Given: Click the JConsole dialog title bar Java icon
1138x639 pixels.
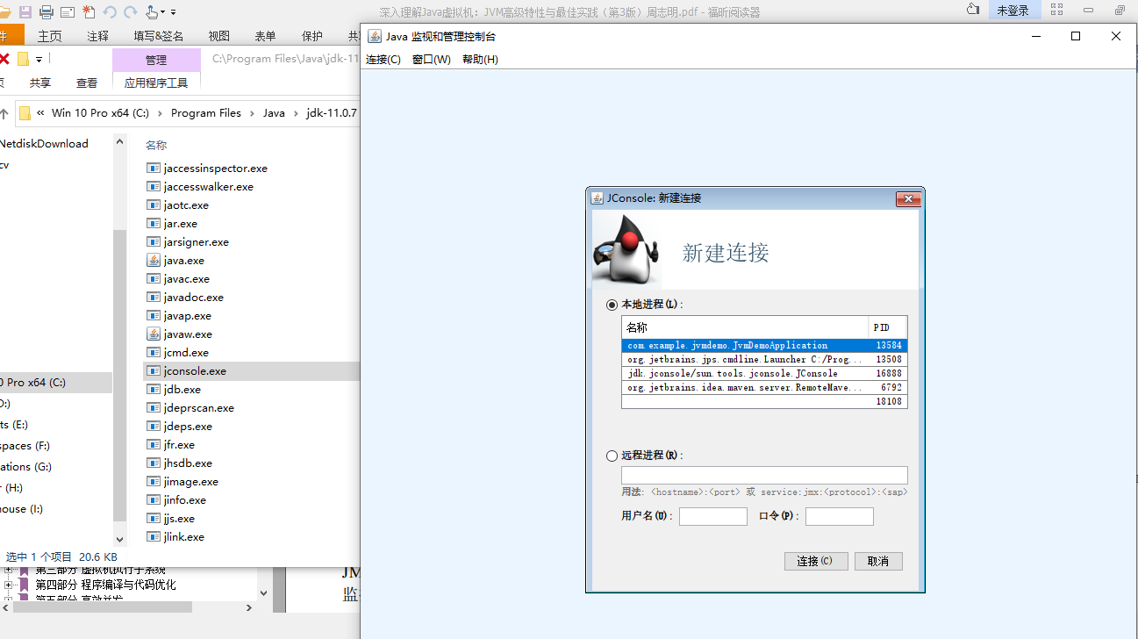Looking at the screenshot, I should click(597, 198).
